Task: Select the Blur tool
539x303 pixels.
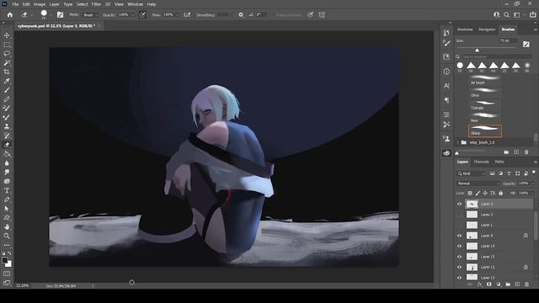Action: 7,163
